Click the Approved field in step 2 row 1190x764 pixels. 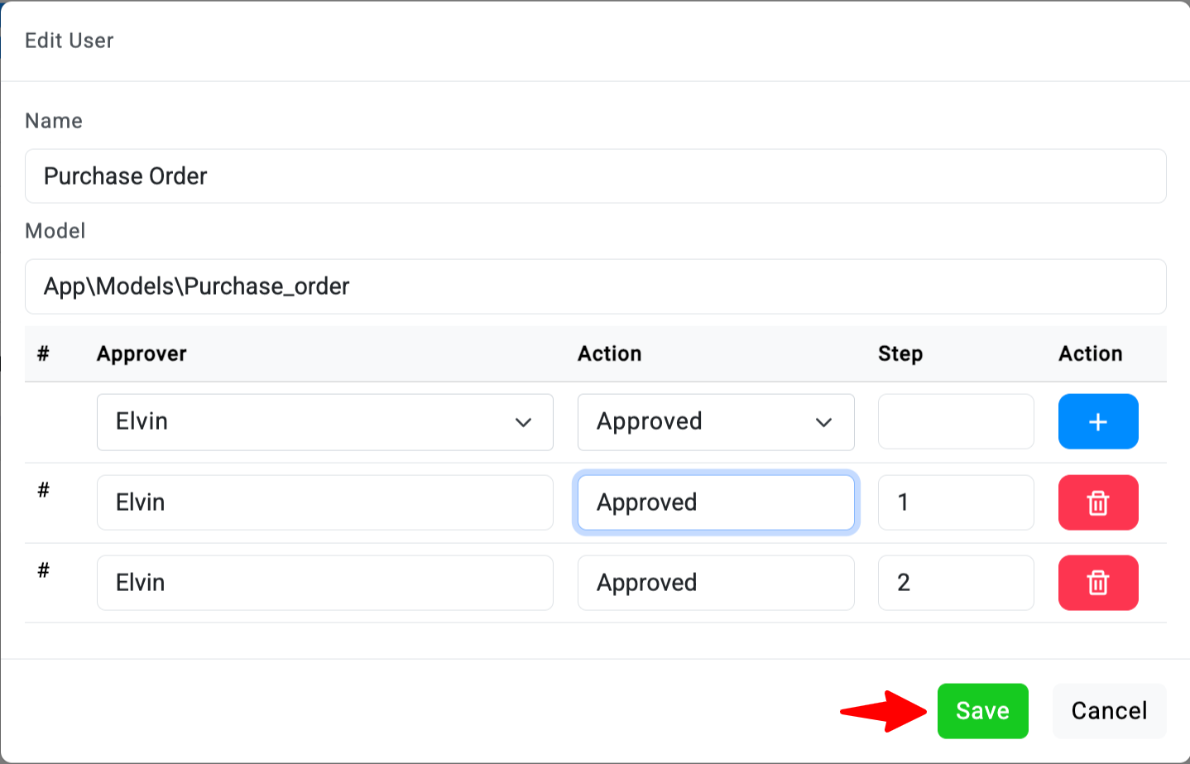pos(715,583)
